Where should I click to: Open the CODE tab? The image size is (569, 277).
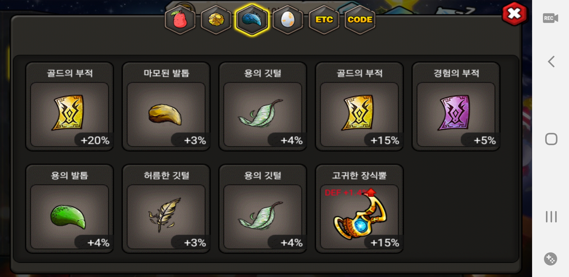pos(360,20)
